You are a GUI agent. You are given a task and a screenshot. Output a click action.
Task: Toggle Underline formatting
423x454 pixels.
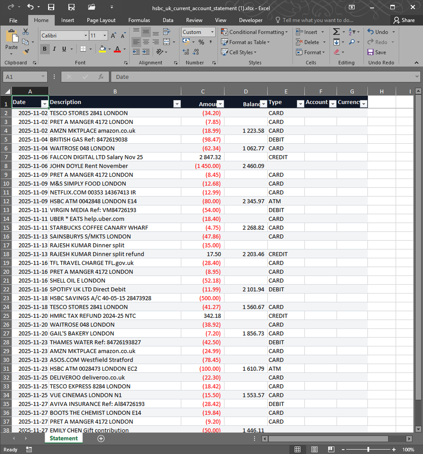tap(64, 49)
